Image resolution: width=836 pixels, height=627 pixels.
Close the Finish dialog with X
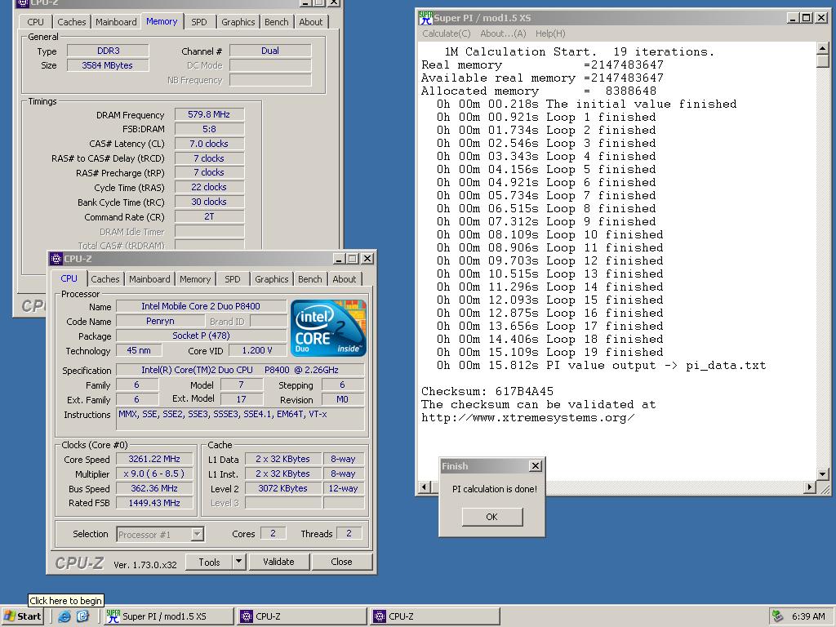536,466
